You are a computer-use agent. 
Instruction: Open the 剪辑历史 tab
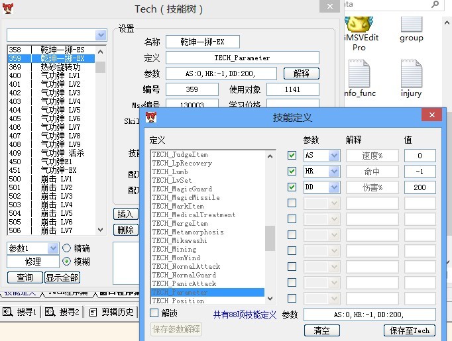111,312
